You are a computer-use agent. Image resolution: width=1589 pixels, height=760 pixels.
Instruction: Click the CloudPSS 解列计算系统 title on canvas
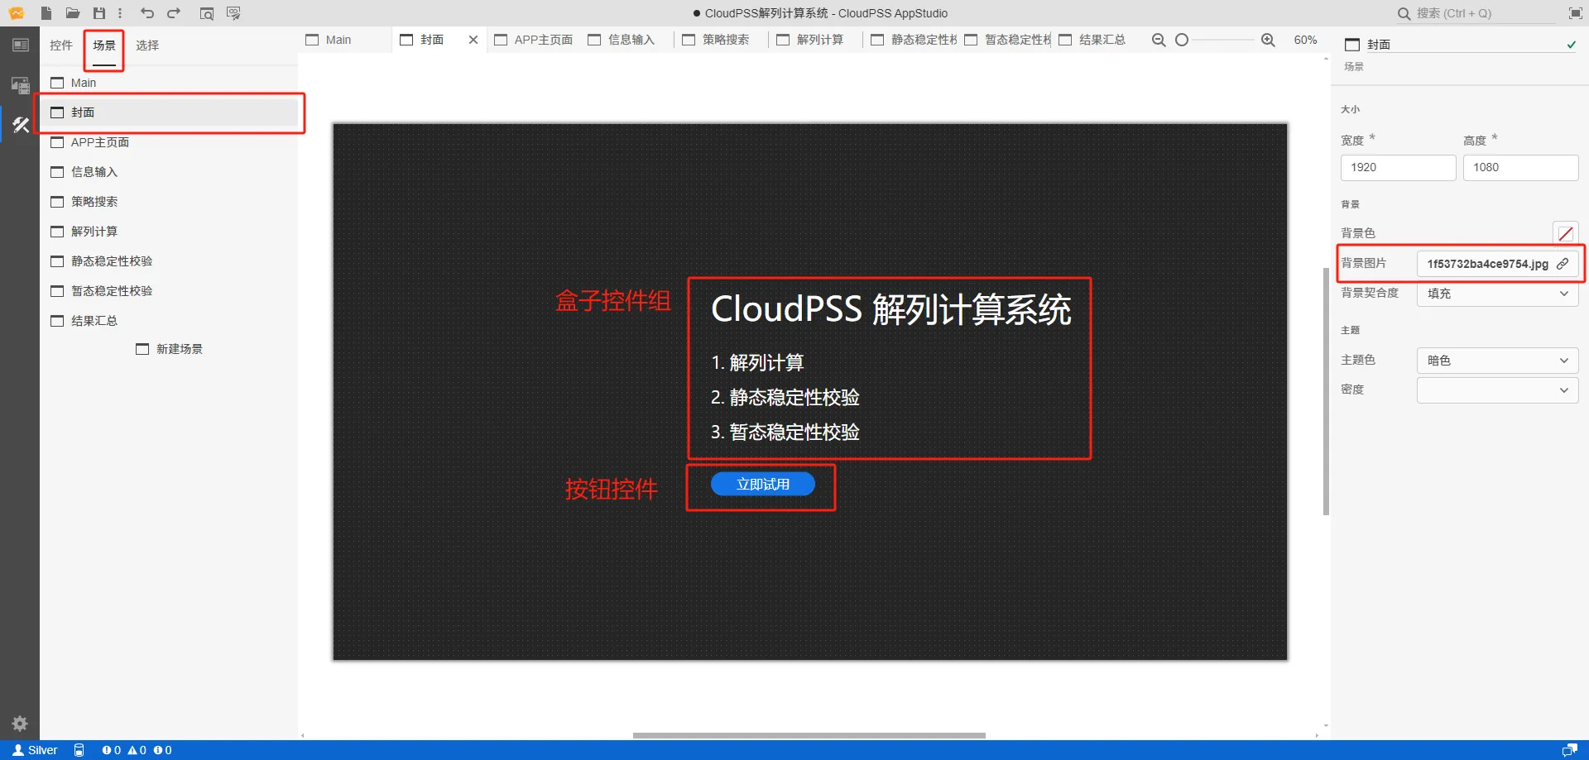(891, 309)
